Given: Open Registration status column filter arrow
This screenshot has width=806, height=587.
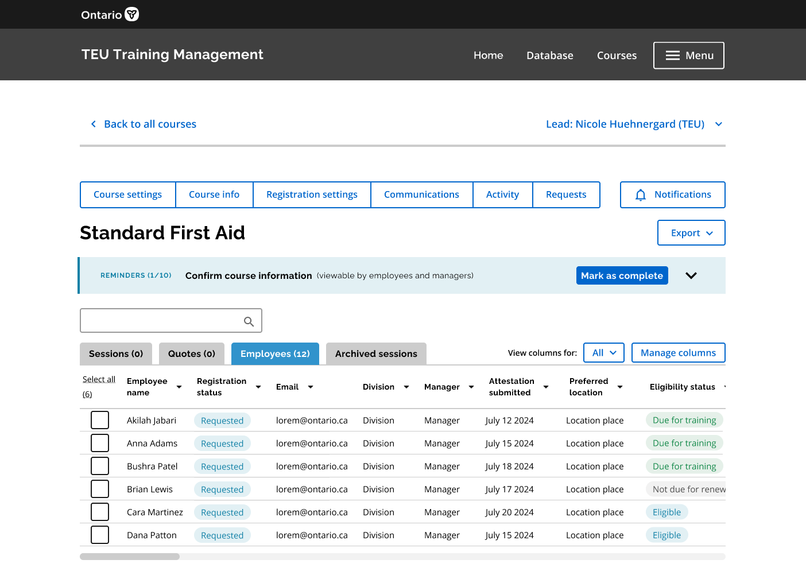Looking at the screenshot, I should [258, 387].
